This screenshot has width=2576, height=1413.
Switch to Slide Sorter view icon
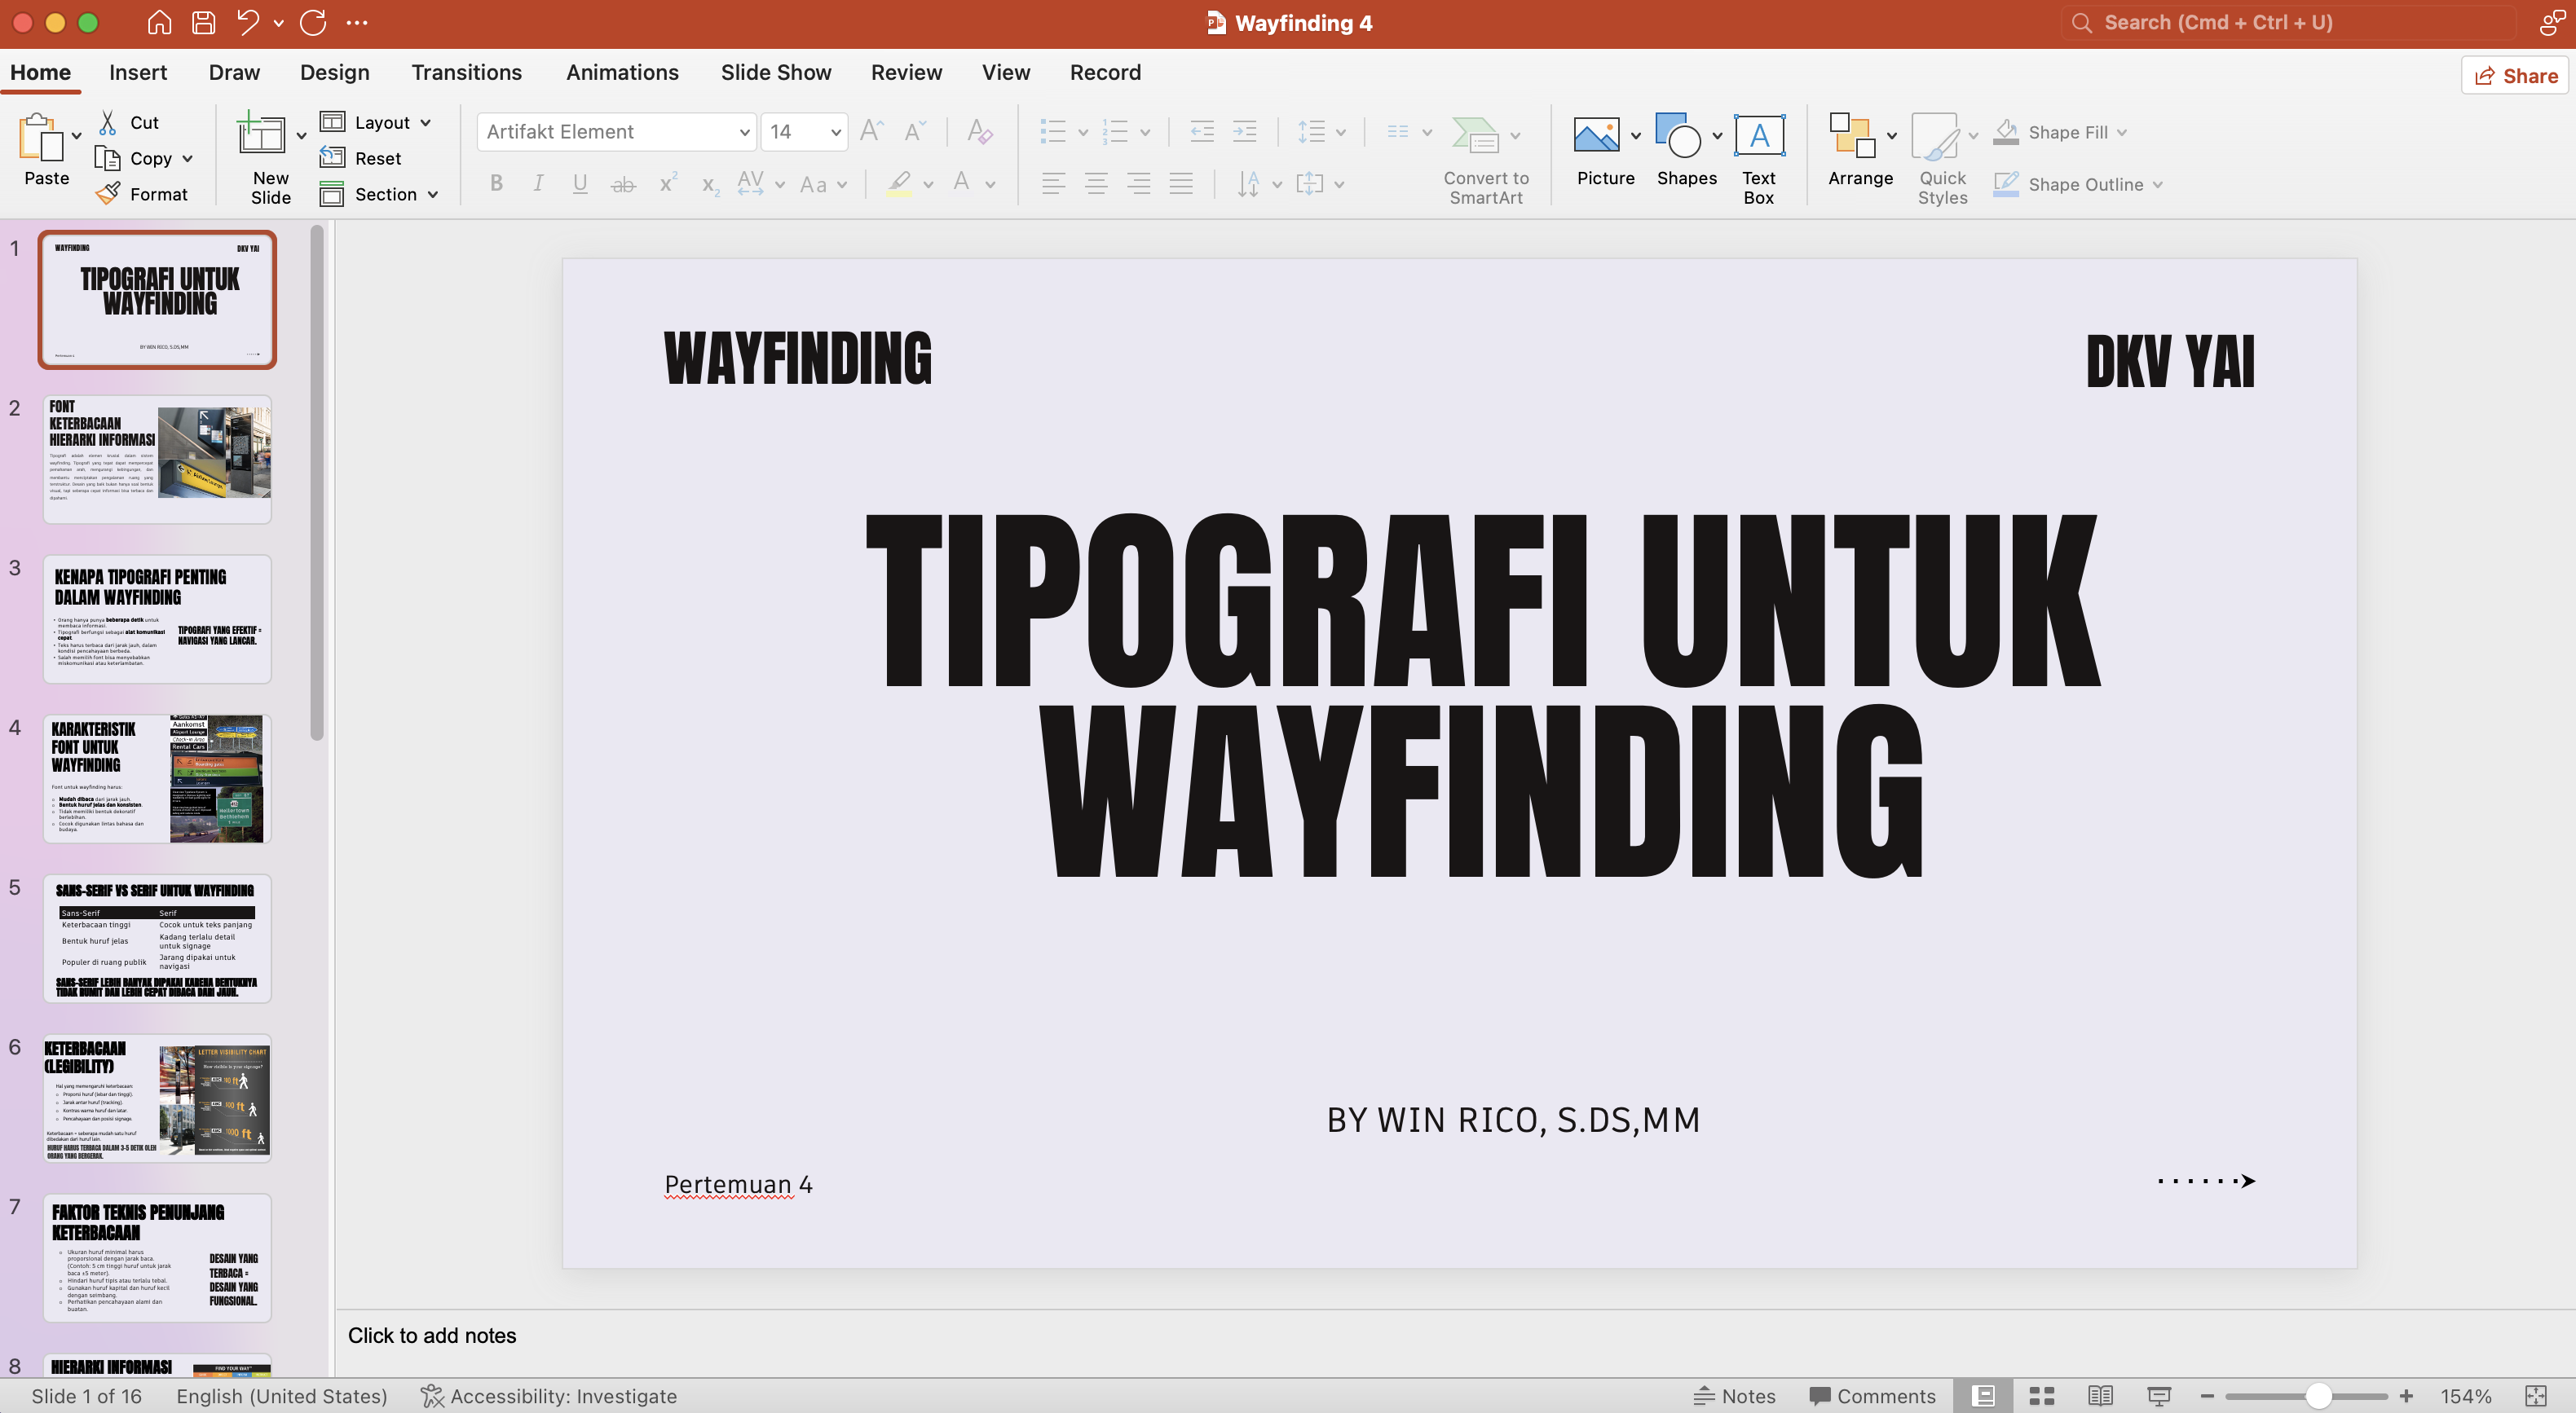pos(2041,1396)
